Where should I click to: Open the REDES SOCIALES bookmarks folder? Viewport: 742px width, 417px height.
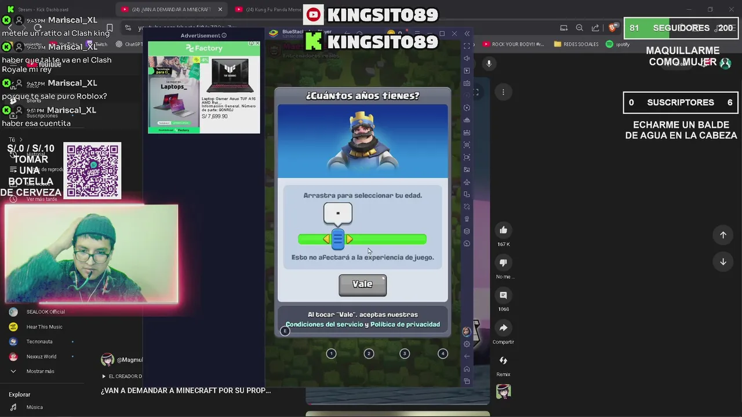click(x=576, y=44)
